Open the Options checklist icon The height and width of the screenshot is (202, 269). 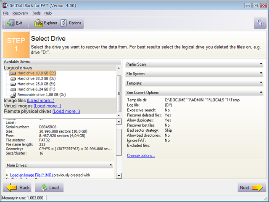(63, 23)
